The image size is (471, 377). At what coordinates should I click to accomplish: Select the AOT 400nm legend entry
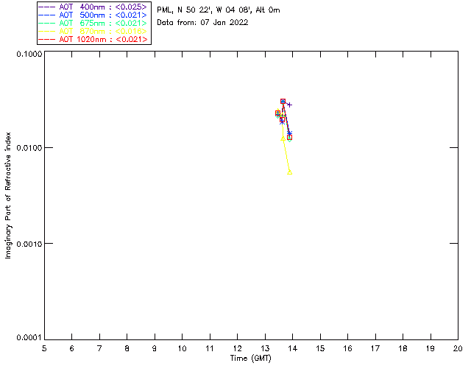click(x=94, y=7)
